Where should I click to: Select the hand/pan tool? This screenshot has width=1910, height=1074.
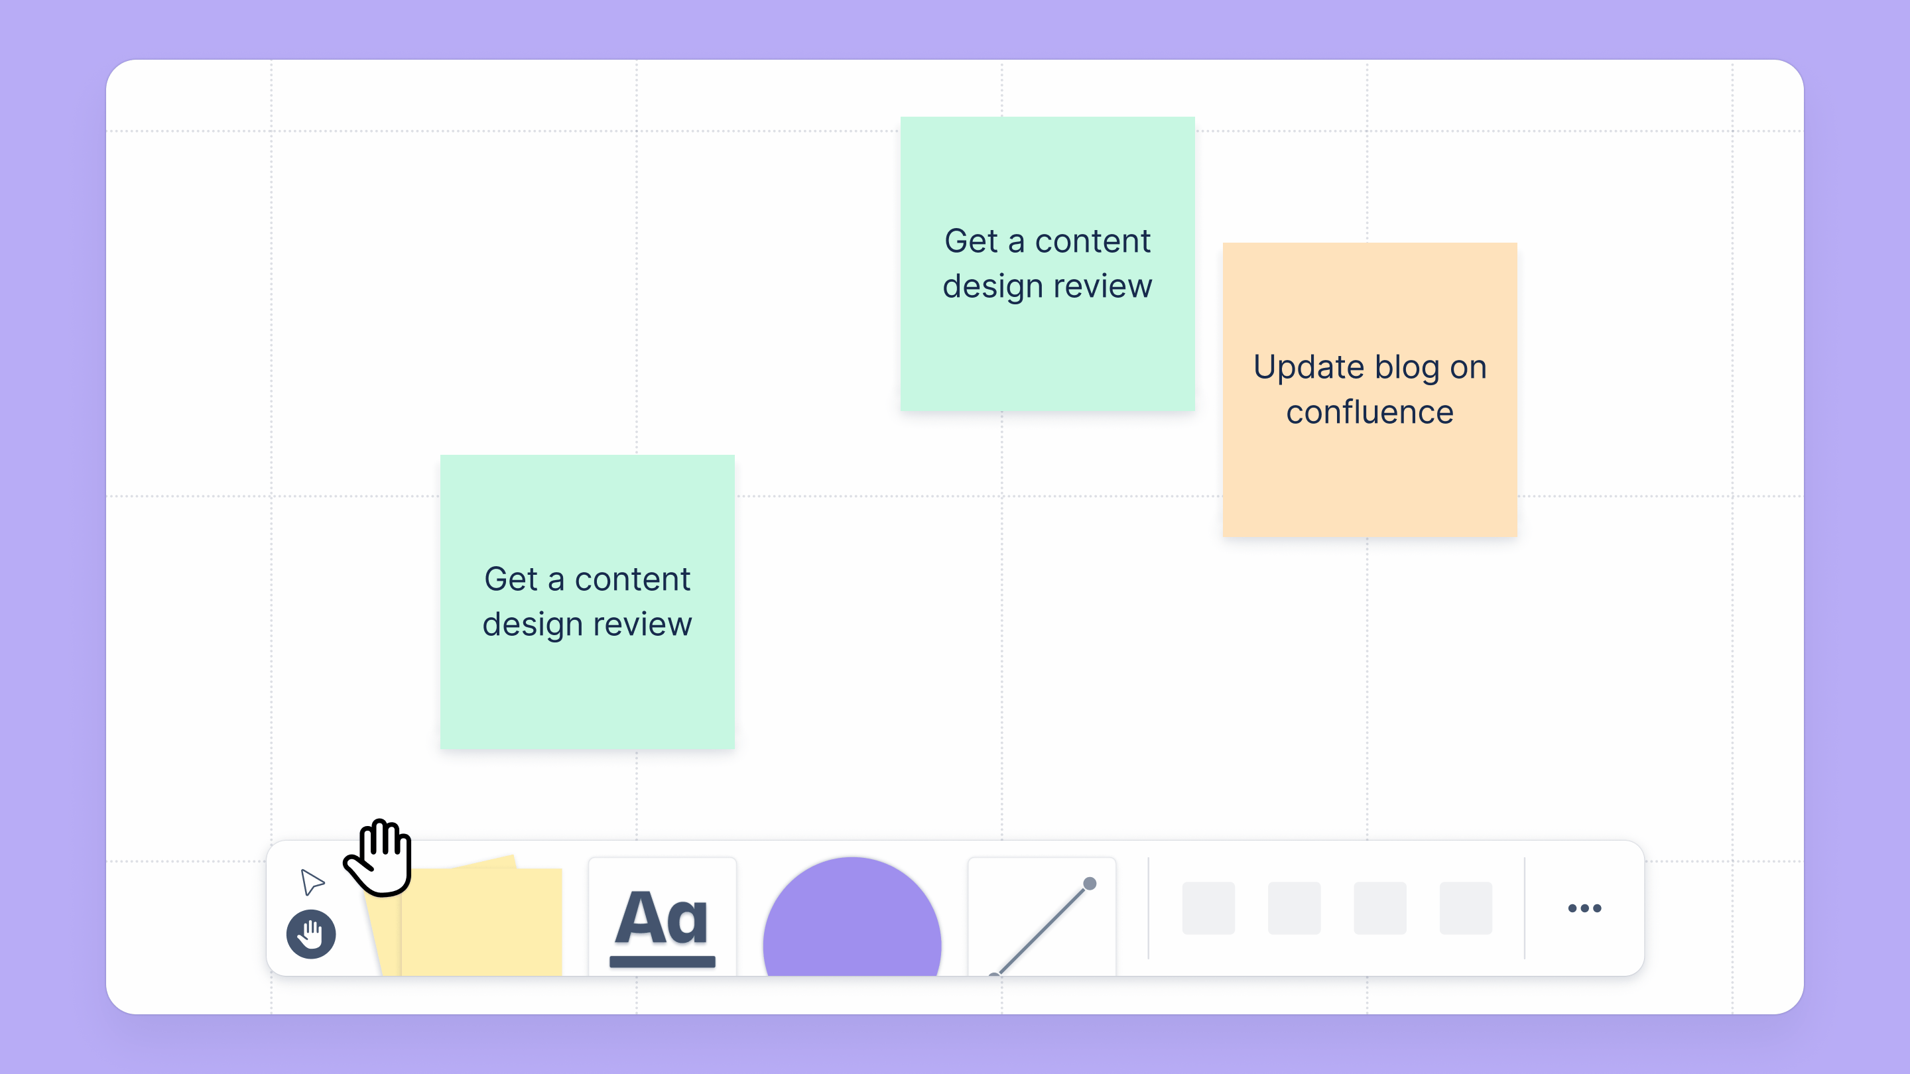(311, 933)
